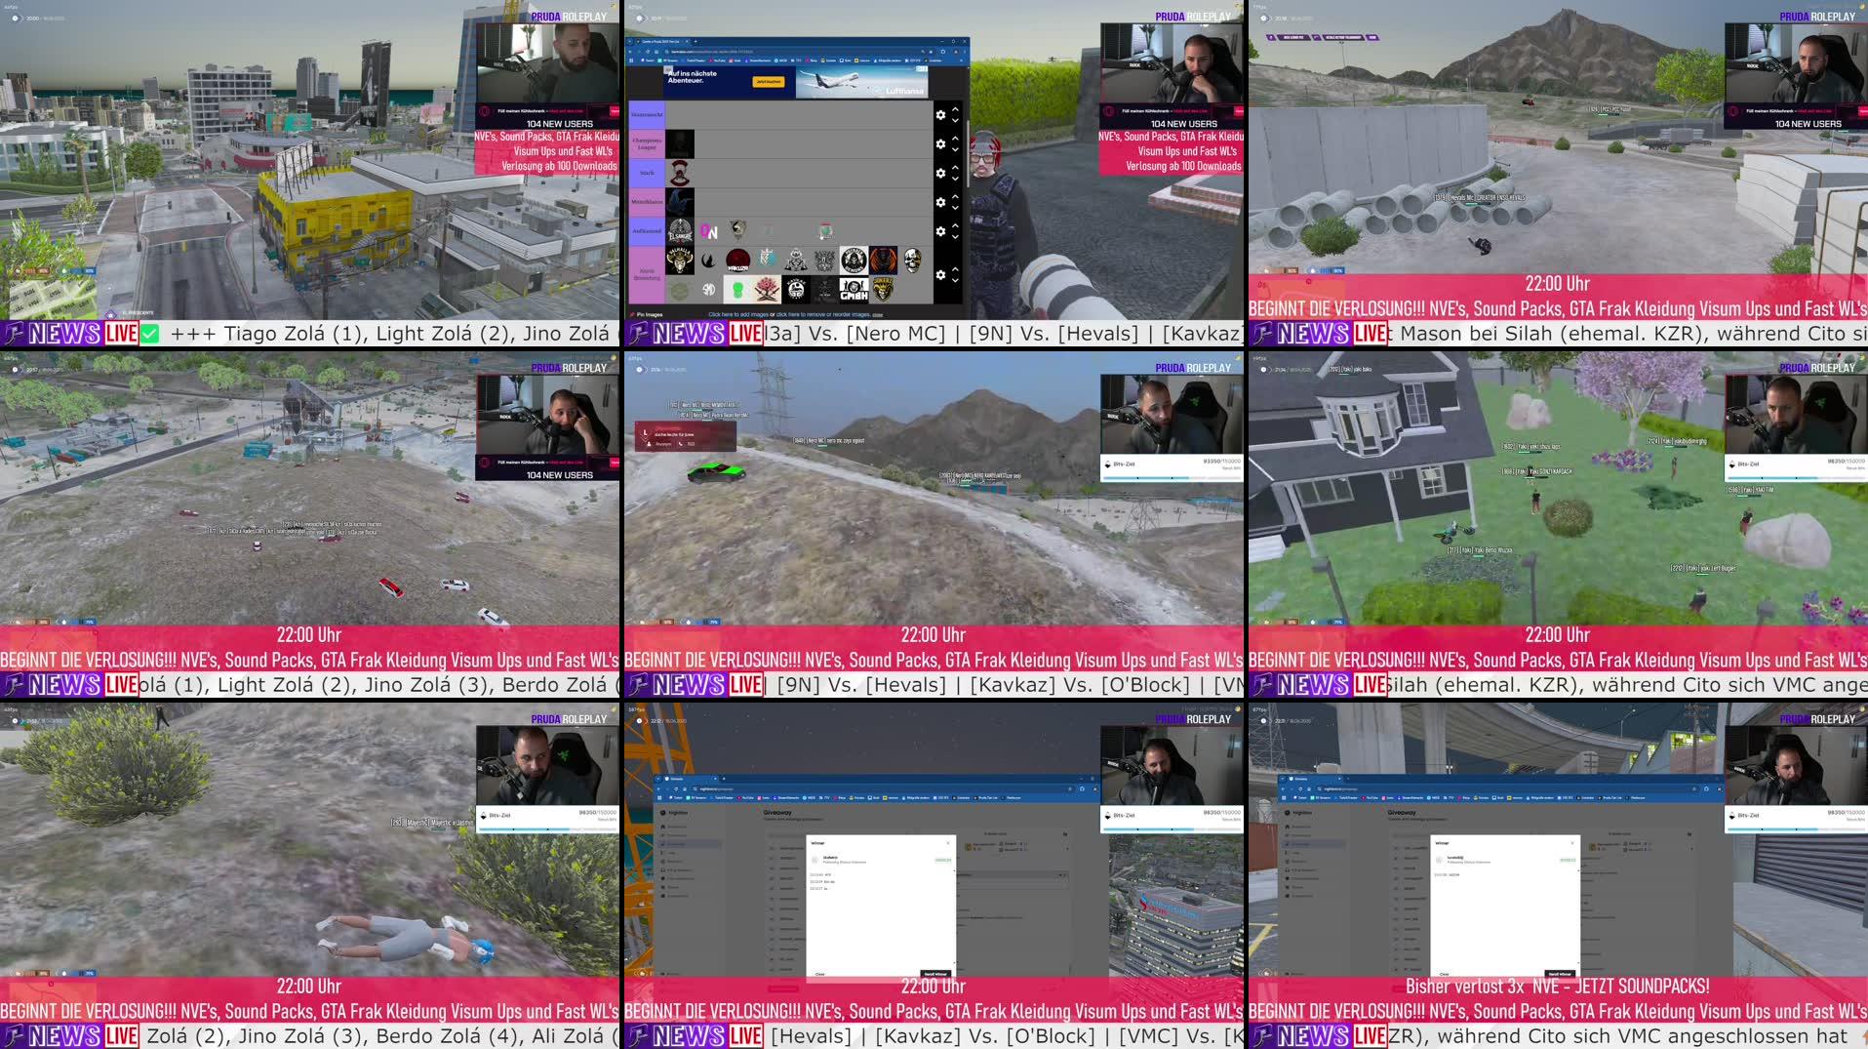This screenshot has height=1049, width=1868.
Task: Select the raven logo in Mittelklasse tier
Action: click(x=680, y=202)
